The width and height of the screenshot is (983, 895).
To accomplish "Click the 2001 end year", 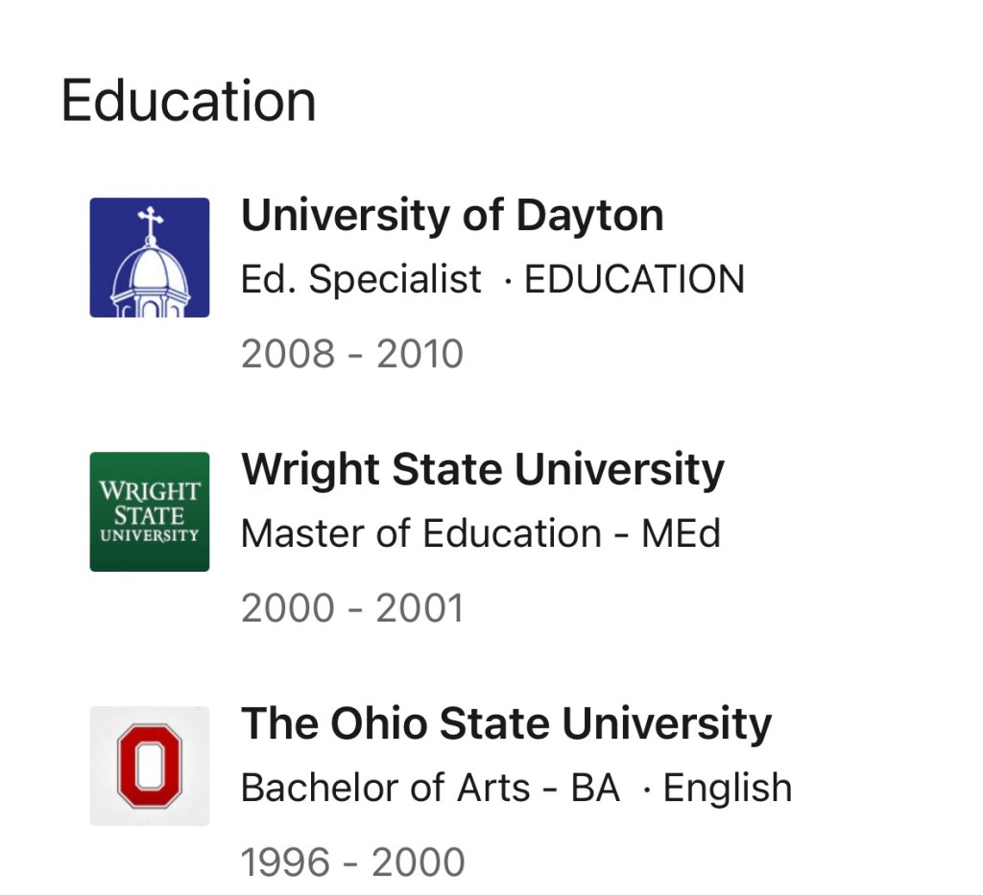I will (x=420, y=608).
